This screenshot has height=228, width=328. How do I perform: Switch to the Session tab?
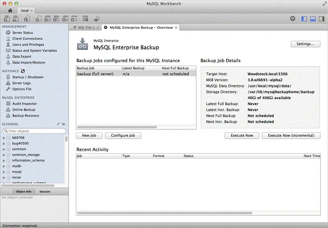(45, 191)
